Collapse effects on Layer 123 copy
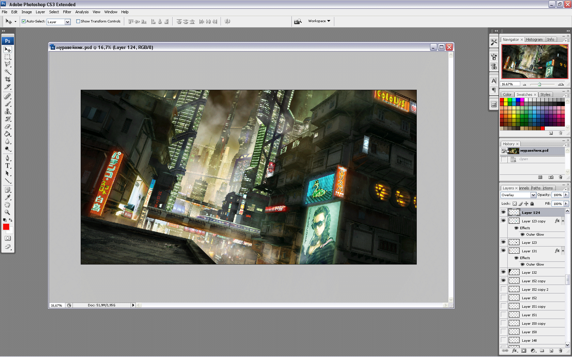 click(563, 221)
